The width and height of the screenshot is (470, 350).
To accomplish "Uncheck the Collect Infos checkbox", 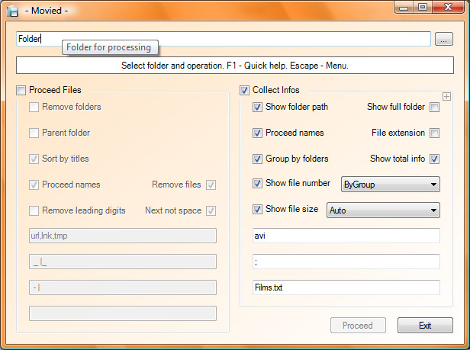I will coord(244,90).
